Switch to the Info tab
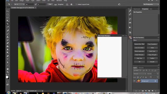Screen dimensions: 167x94 [151, 9]
